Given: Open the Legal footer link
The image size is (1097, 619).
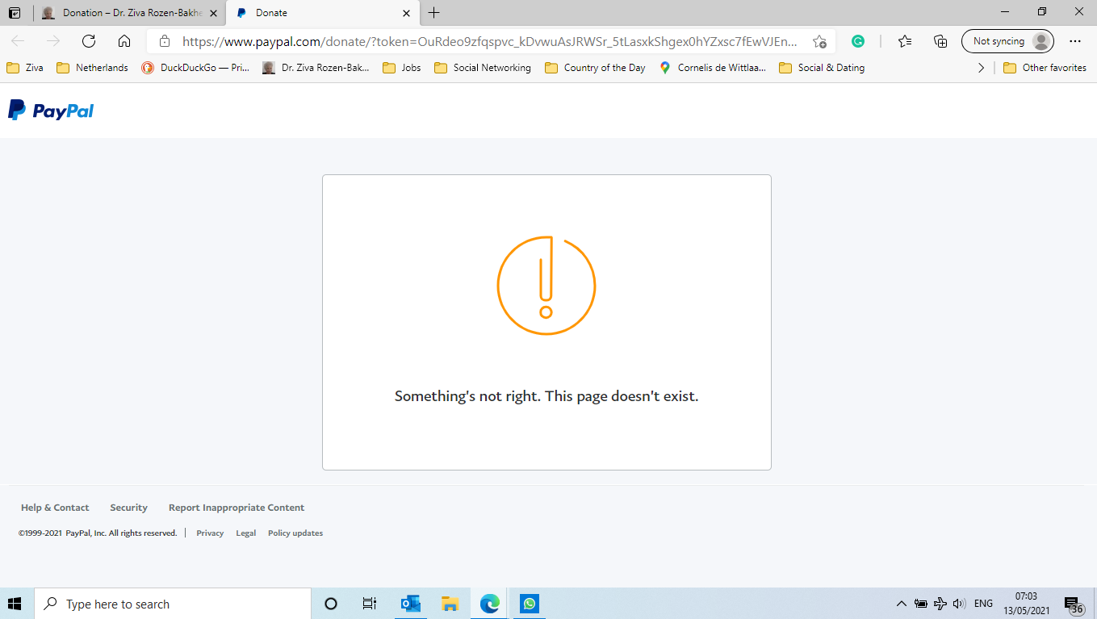Looking at the screenshot, I should pyautogui.click(x=245, y=533).
